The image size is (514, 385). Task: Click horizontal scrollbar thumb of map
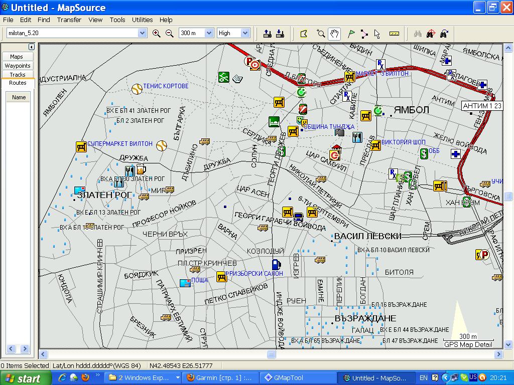pos(271,354)
